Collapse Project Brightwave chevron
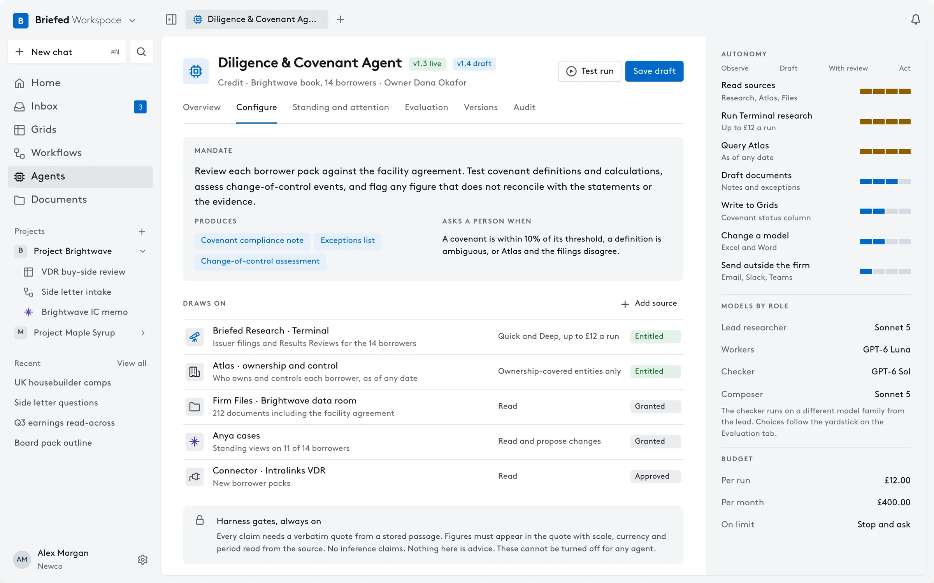The height and width of the screenshot is (583, 934). pos(142,251)
